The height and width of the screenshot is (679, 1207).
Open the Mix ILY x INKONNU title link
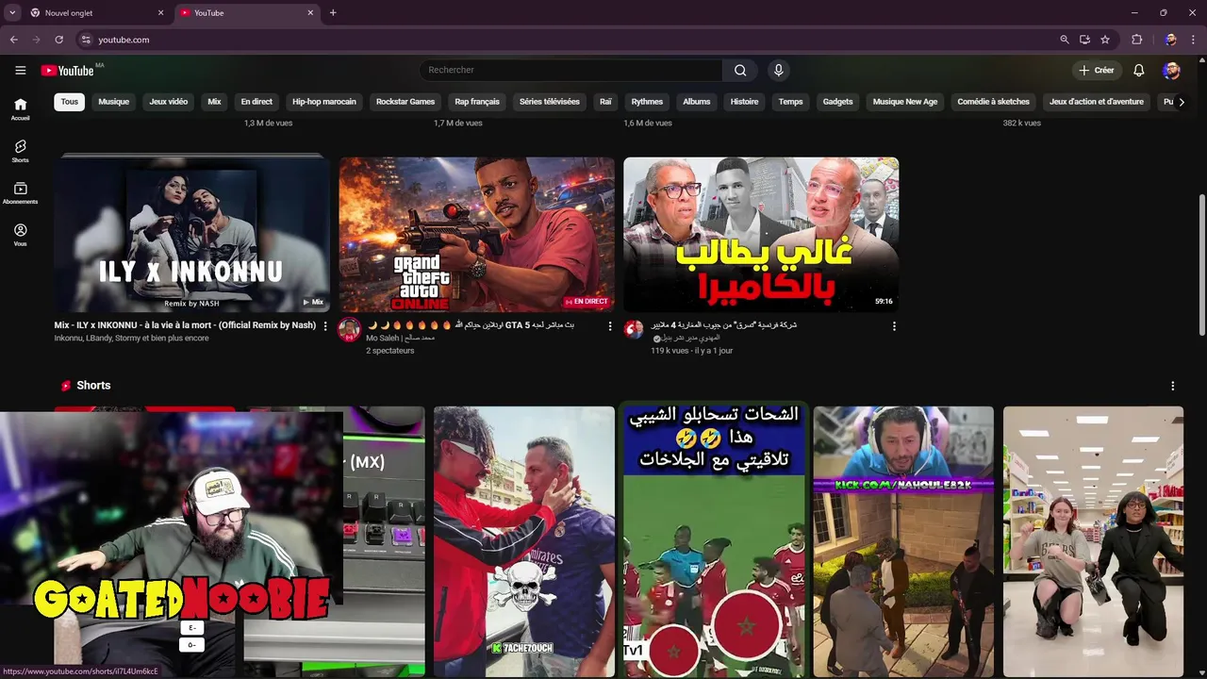coord(185,325)
